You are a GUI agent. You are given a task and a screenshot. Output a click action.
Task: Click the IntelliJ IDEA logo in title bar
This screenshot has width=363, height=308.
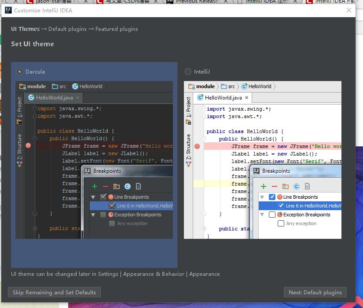coord(8,10)
